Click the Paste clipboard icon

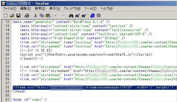[x=48, y=16]
